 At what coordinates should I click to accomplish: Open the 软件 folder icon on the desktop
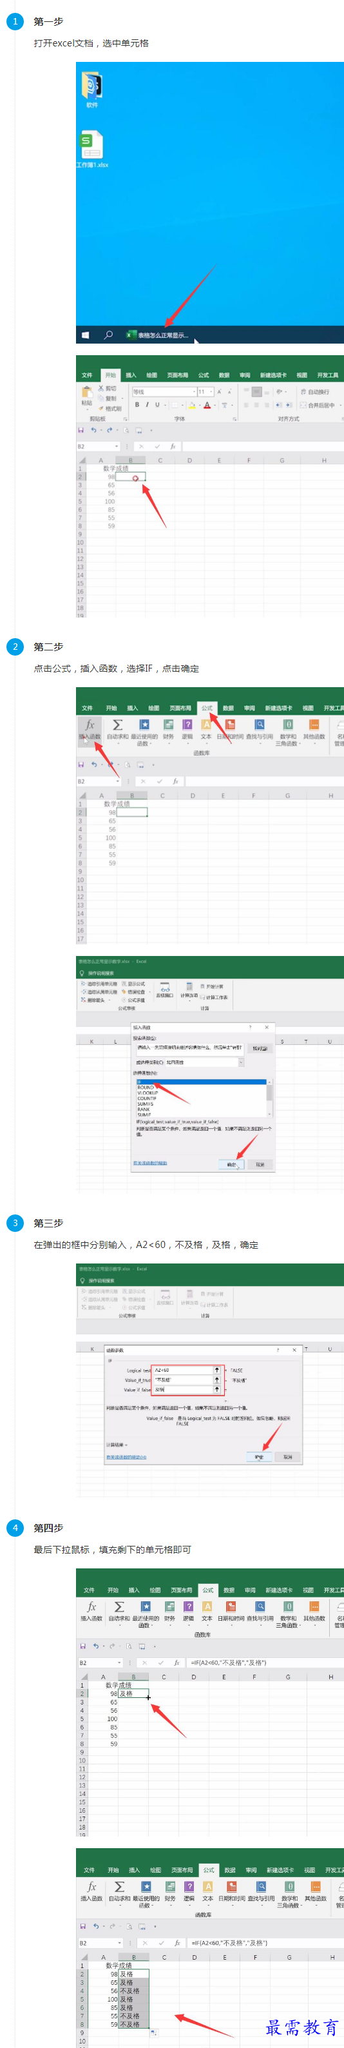pos(92,86)
